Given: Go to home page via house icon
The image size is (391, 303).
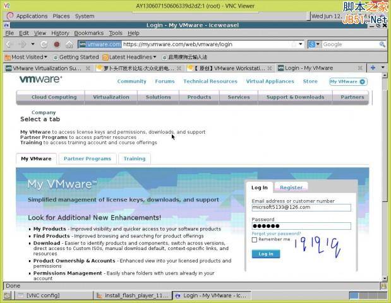Looking at the screenshot, I should (69, 44).
